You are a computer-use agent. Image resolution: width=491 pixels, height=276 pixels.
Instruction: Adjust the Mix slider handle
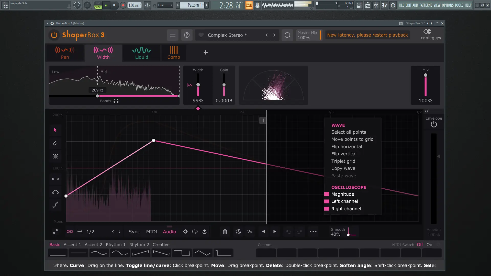426,75
